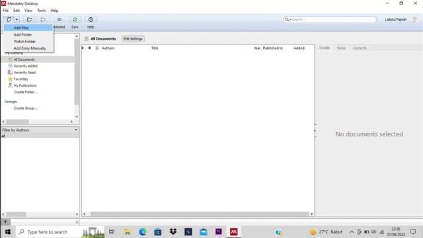Click the read/unread dot column header
Image resolution: width=423 pixels, height=238 pixels.
tap(90, 48)
